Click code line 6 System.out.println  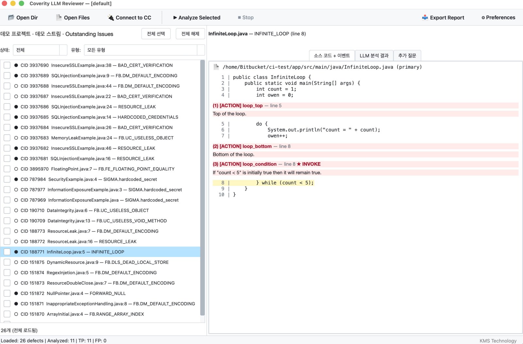pos(324,130)
